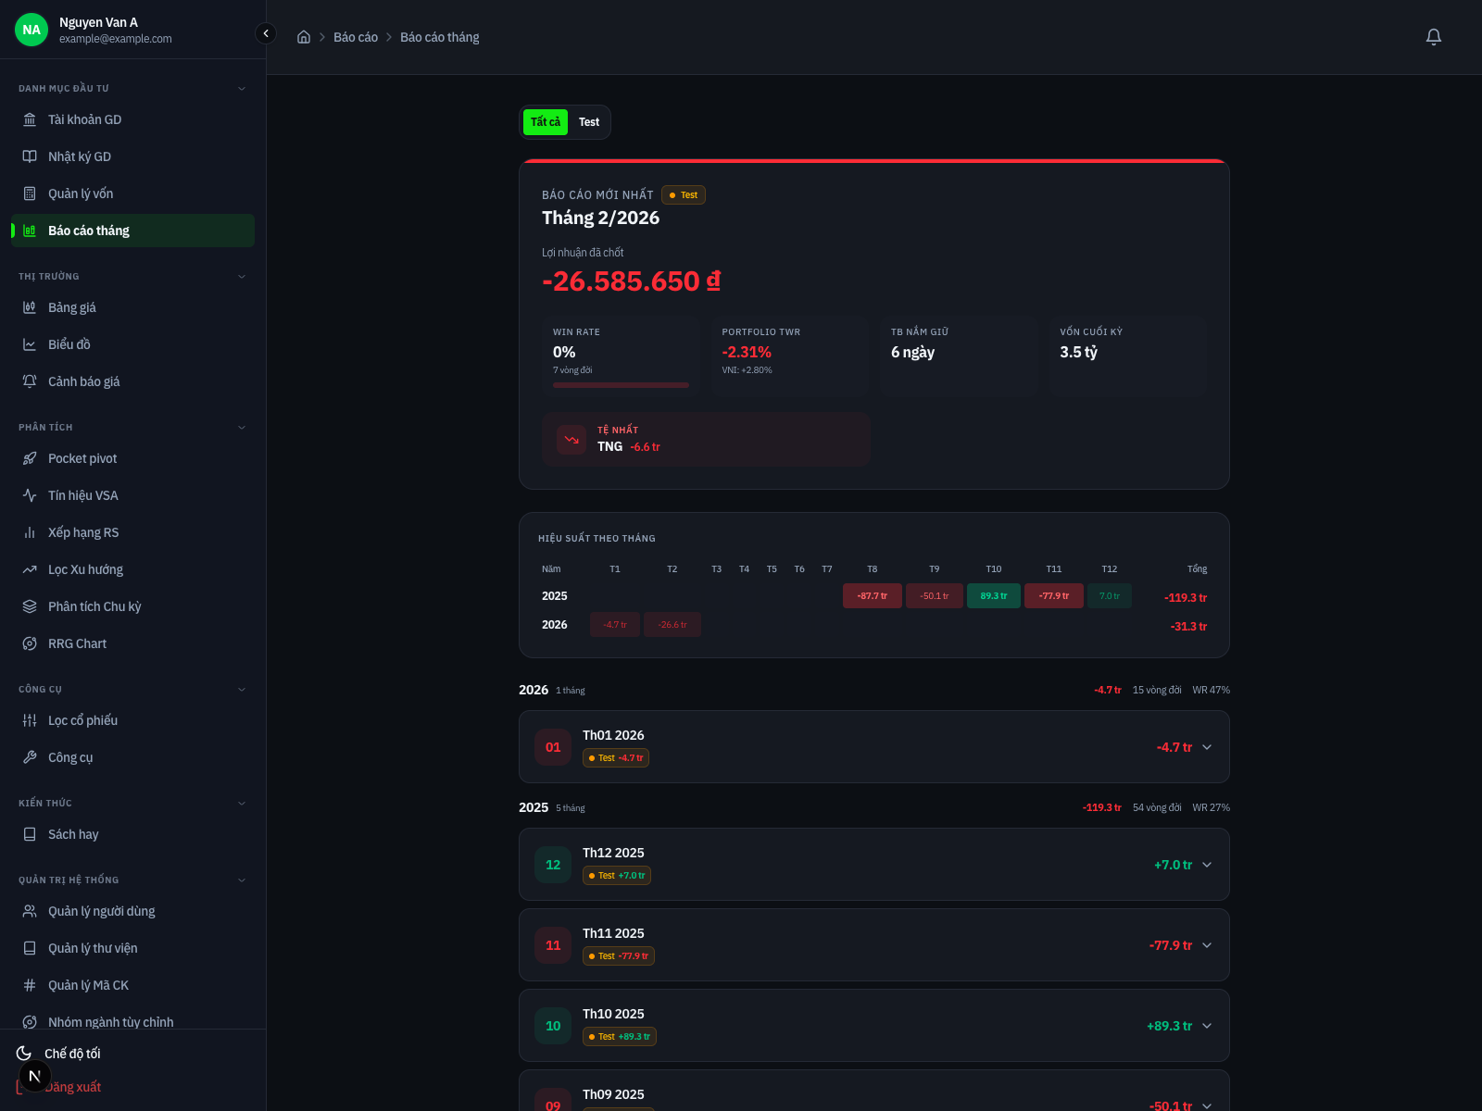Click the notification bell icon
The width and height of the screenshot is (1482, 1111).
click(1433, 37)
